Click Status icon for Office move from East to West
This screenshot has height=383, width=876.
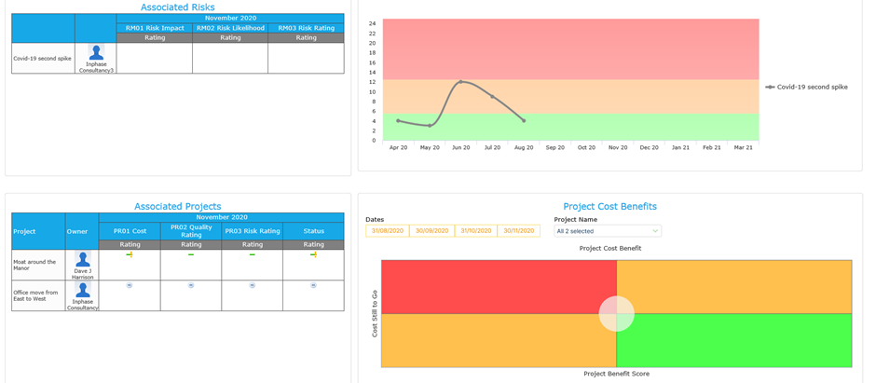click(x=313, y=285)
